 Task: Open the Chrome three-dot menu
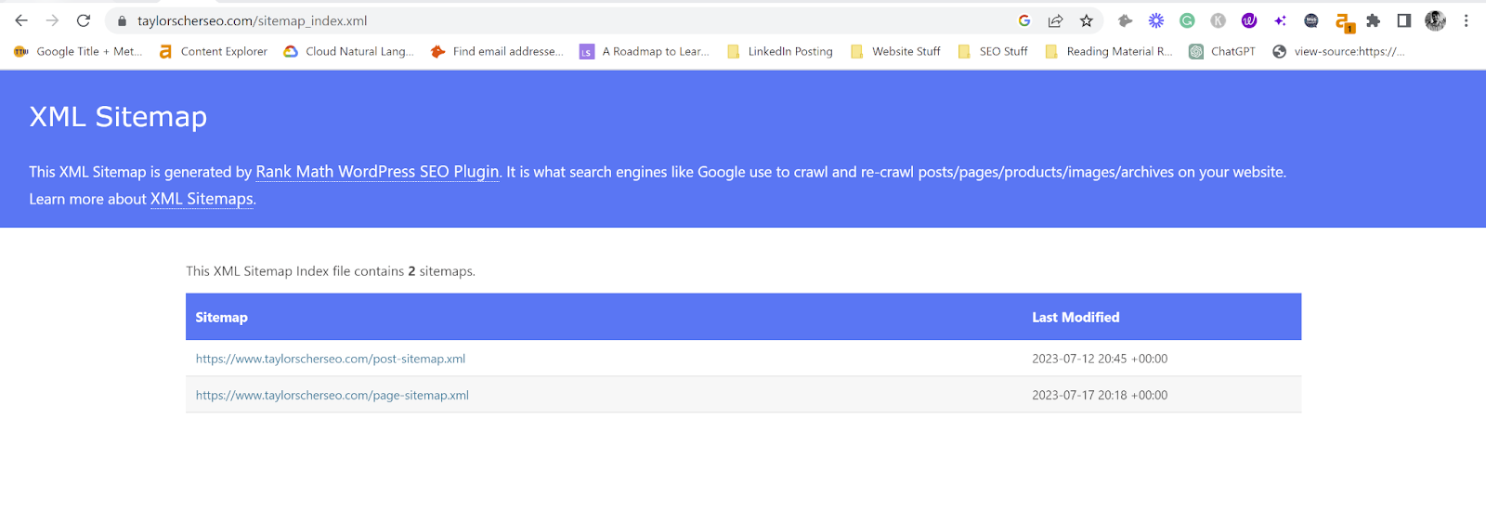tap(1466, 20)
